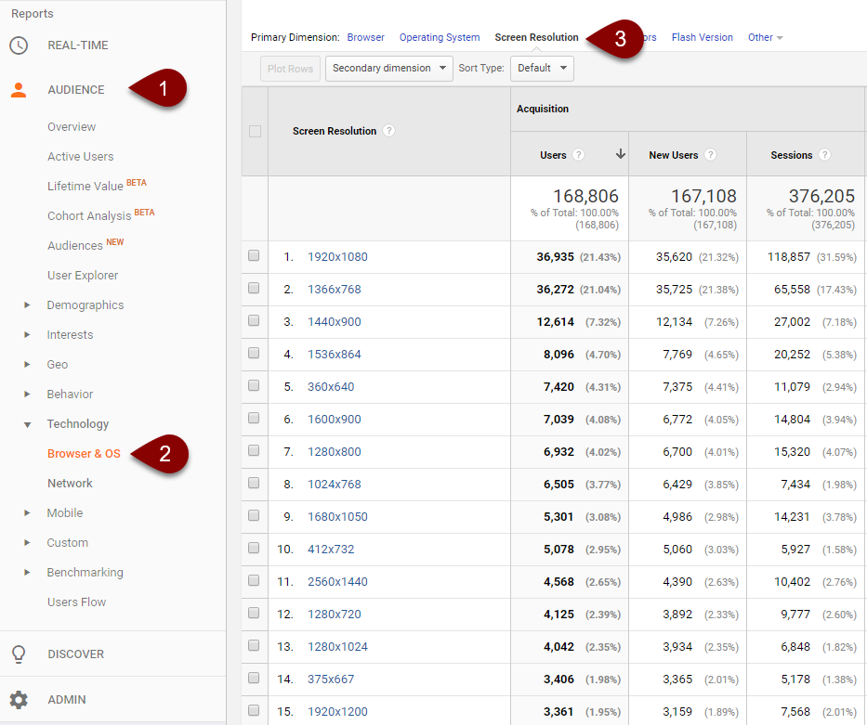Click the Discover lightbulb icon

coord(19,654)
